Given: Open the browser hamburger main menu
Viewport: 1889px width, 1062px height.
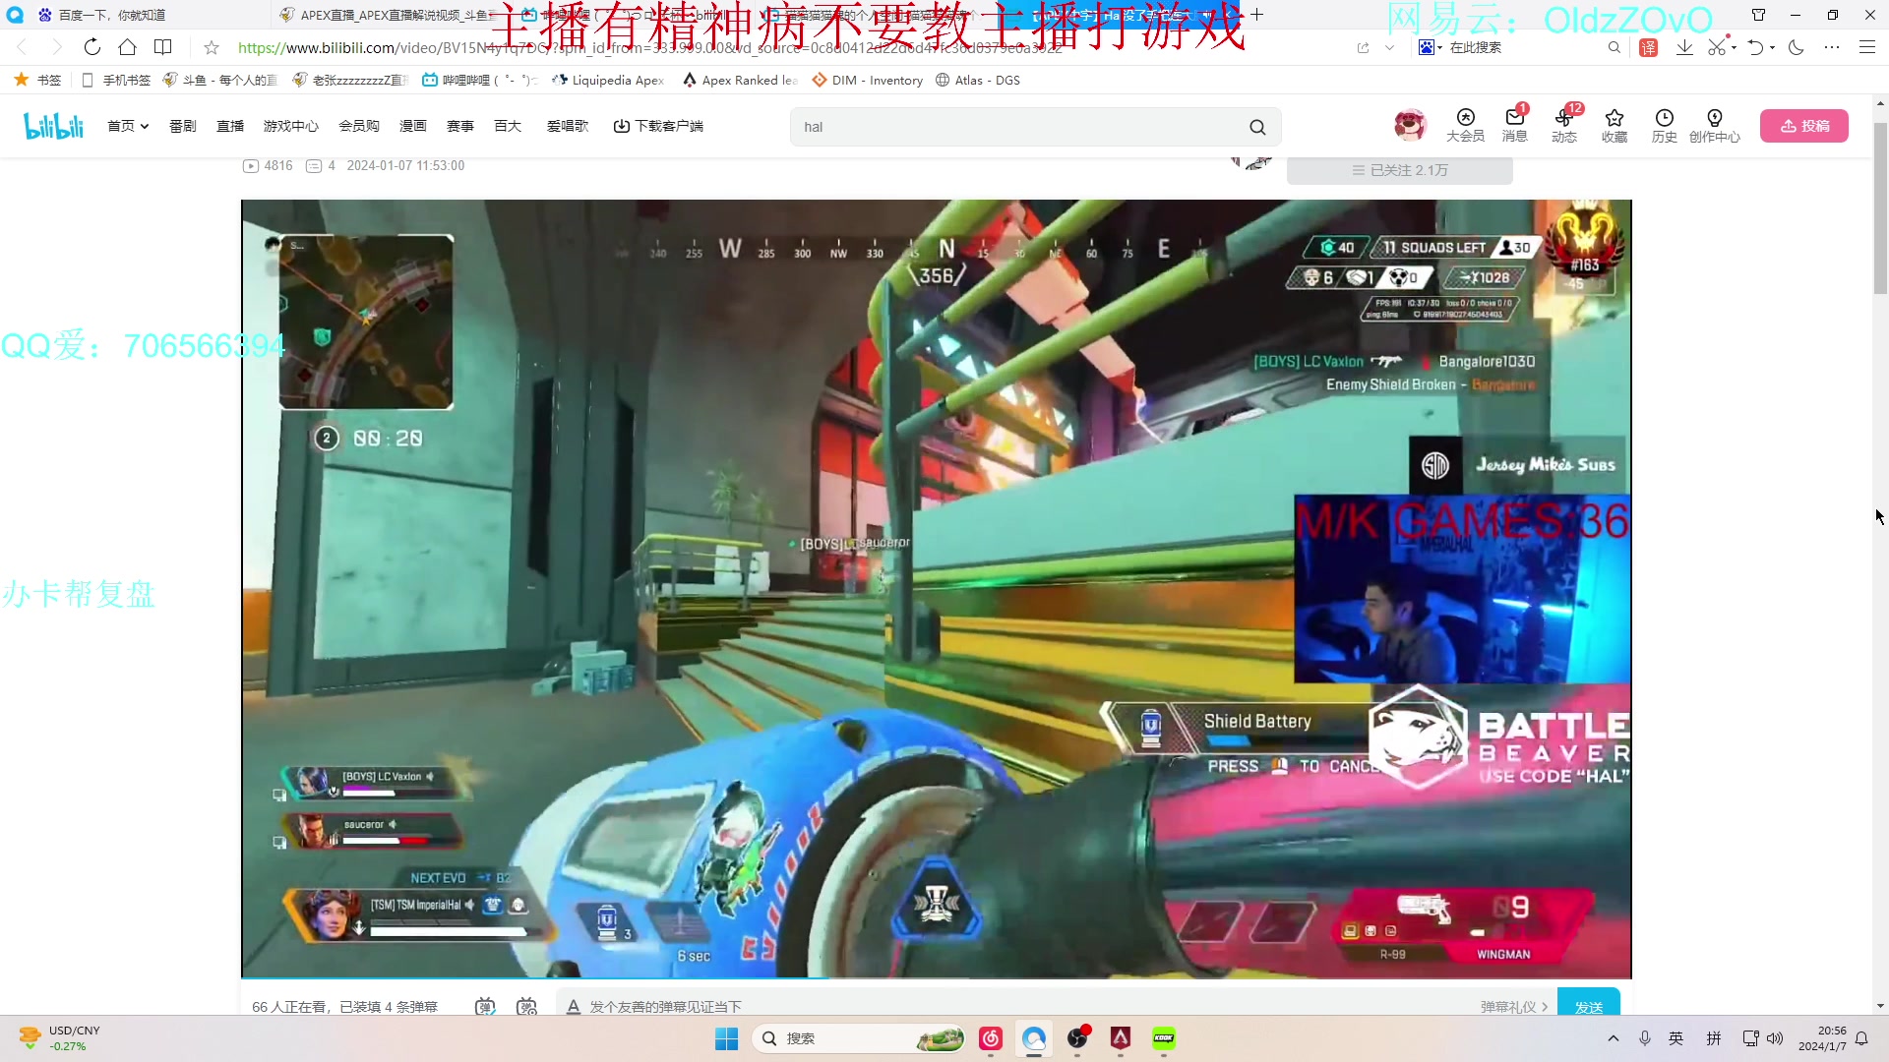Looking at the screenshot, I should click(1866, 47).
